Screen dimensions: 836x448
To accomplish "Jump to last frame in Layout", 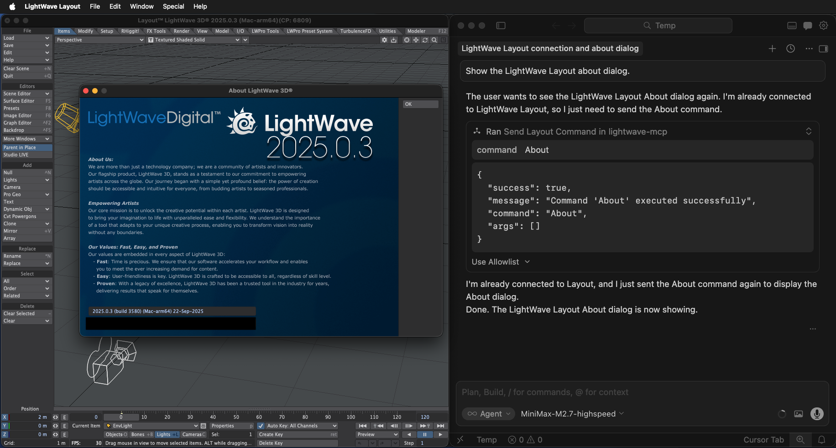I will (x=440, y=426).
